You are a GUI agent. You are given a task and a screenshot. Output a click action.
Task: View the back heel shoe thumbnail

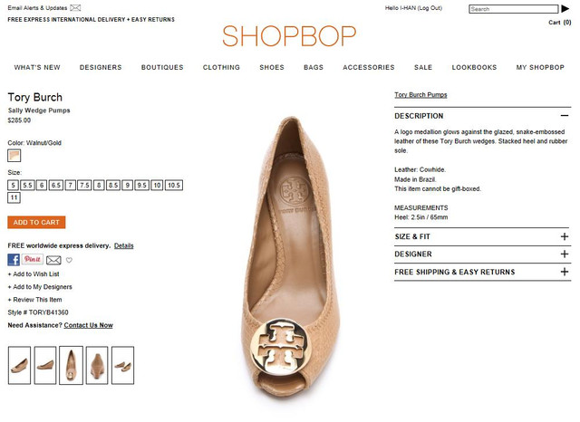point(97,365)
